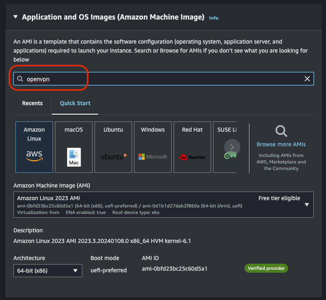Clear the search field with the X icon
Screen dimensions: 326x300
pyautogui.click(x=307, y=79)
